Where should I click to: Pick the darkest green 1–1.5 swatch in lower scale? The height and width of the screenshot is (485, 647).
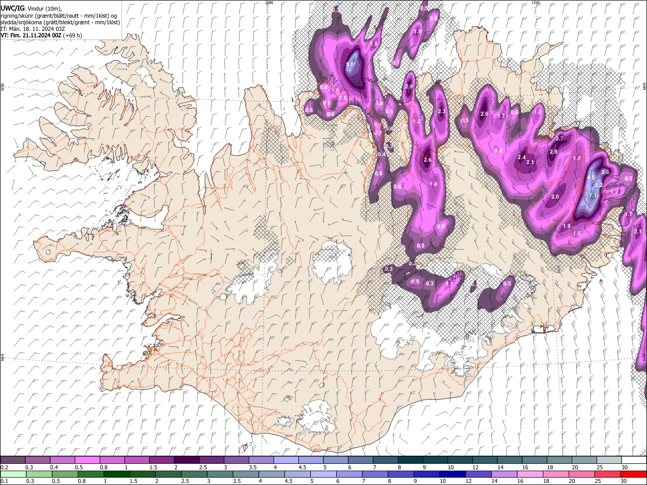(117, 474)
